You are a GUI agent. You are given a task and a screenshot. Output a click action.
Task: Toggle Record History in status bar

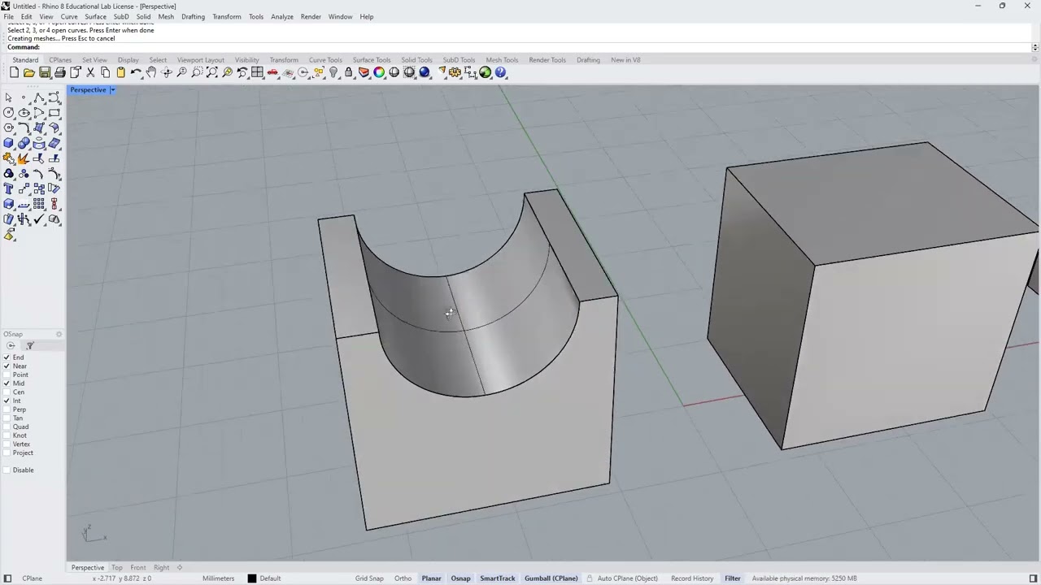click(692, 578)
